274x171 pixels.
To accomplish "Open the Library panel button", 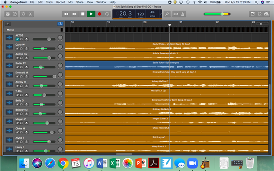I will [x=8, y=14].
